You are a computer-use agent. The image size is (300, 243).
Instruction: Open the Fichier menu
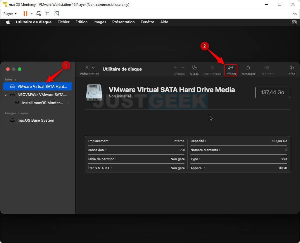pos(63,22)
